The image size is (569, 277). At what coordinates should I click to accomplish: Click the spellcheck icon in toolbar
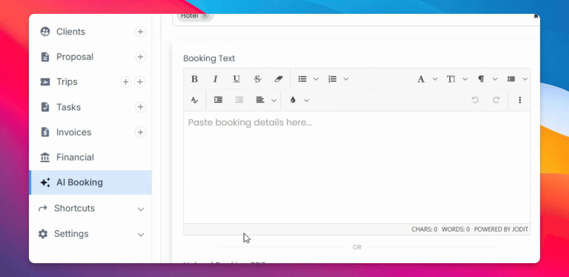click(195, 100)
